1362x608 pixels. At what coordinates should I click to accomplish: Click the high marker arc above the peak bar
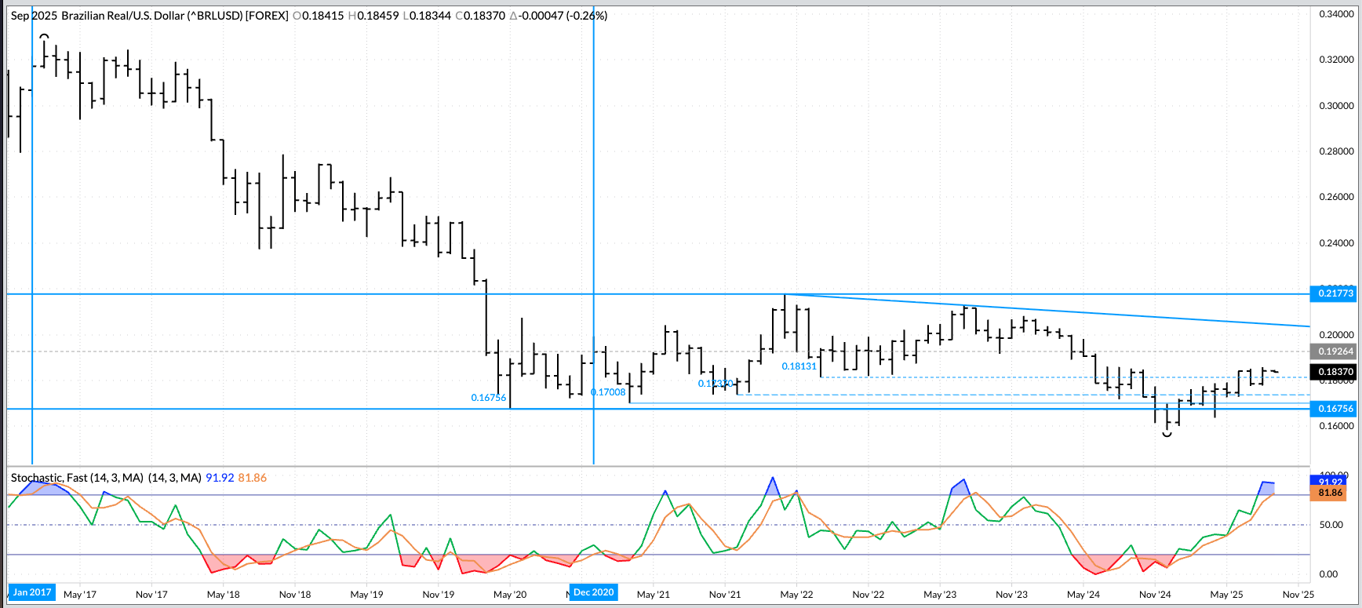click(45, 36)
